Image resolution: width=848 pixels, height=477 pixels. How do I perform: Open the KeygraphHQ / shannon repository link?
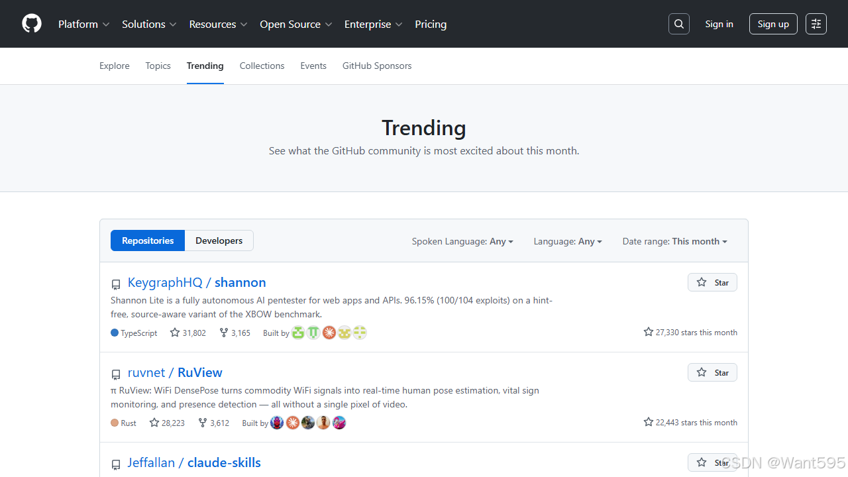click(197, 282)
